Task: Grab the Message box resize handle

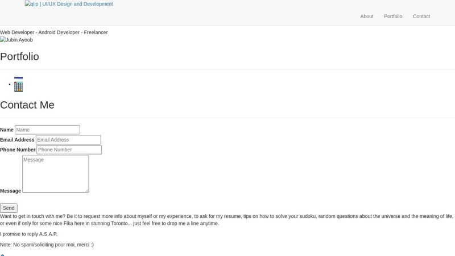Action: [86, 191]
